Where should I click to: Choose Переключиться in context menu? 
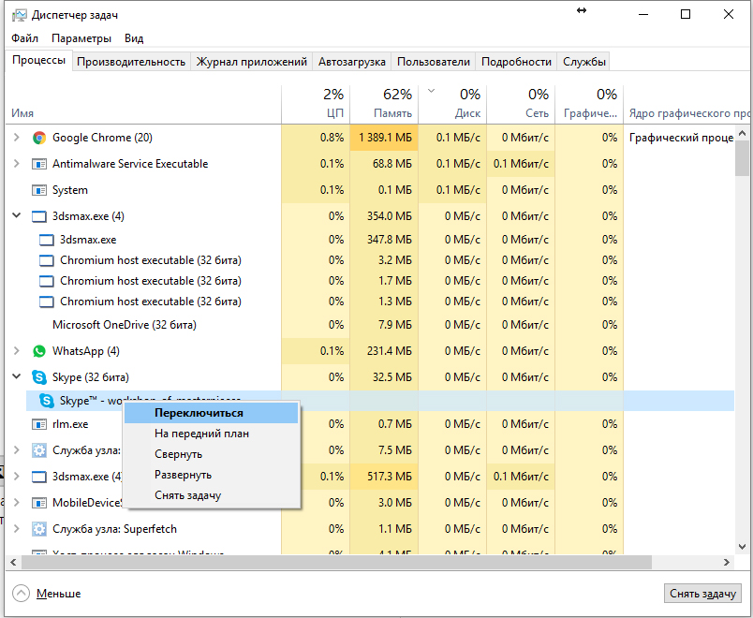(x=212, y=413)
